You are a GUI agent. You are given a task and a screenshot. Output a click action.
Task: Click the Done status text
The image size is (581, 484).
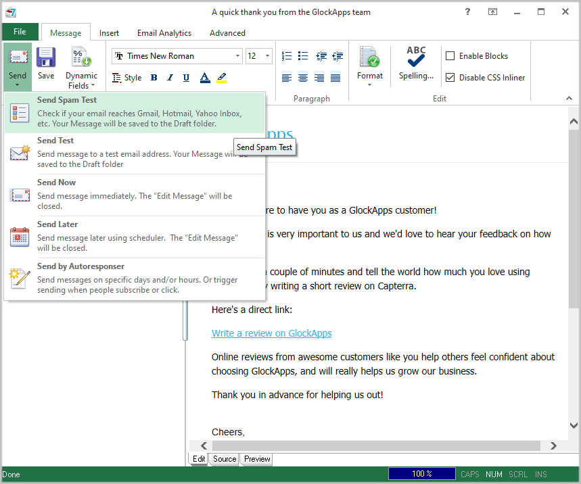11,475
